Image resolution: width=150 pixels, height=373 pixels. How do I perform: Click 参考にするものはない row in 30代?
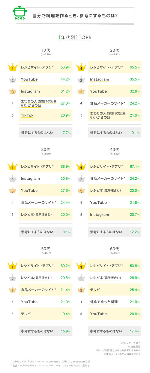click(46, 232)
